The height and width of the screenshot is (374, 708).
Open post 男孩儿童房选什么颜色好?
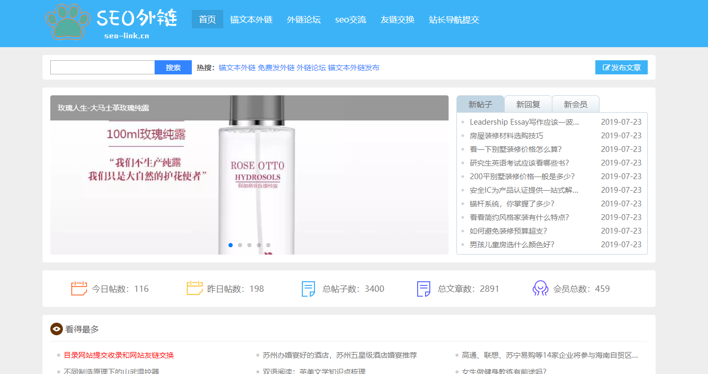[512, 245]
